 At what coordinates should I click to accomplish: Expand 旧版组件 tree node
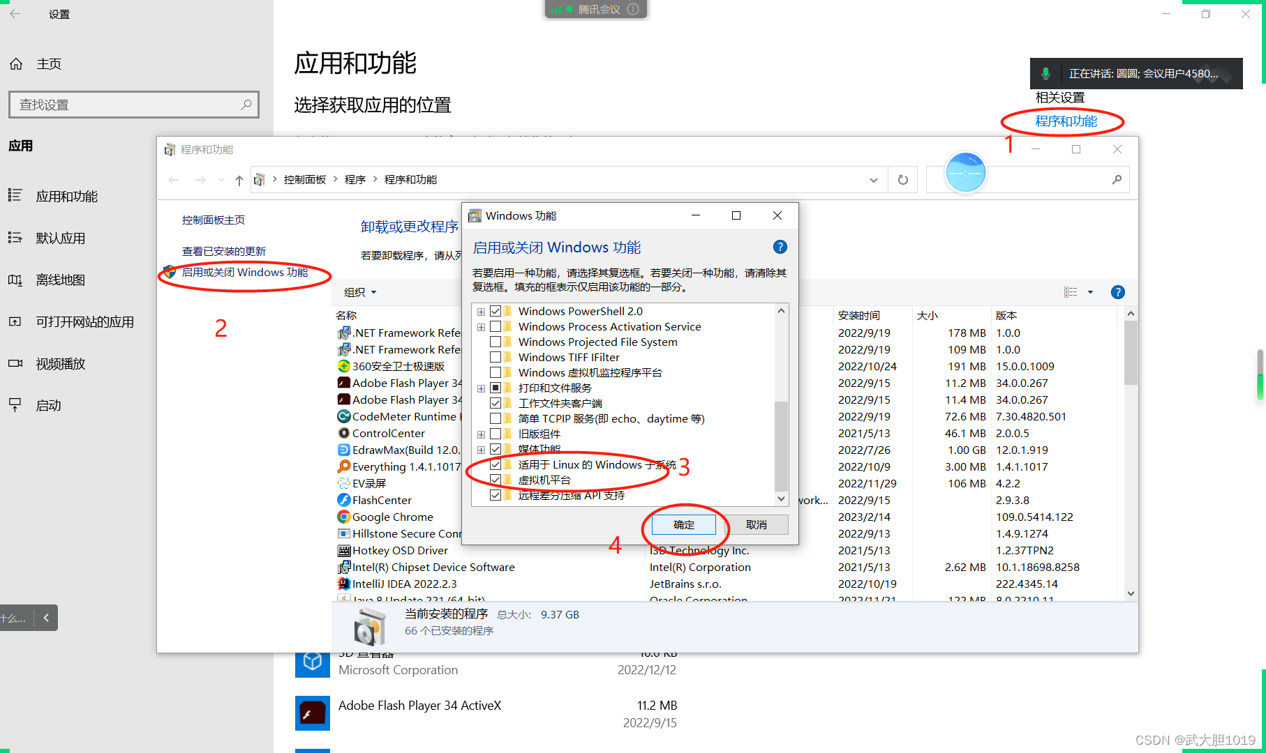coord(481,434)
